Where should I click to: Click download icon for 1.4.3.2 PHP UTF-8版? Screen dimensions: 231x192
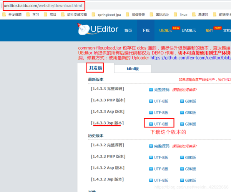tap(151, 157)
